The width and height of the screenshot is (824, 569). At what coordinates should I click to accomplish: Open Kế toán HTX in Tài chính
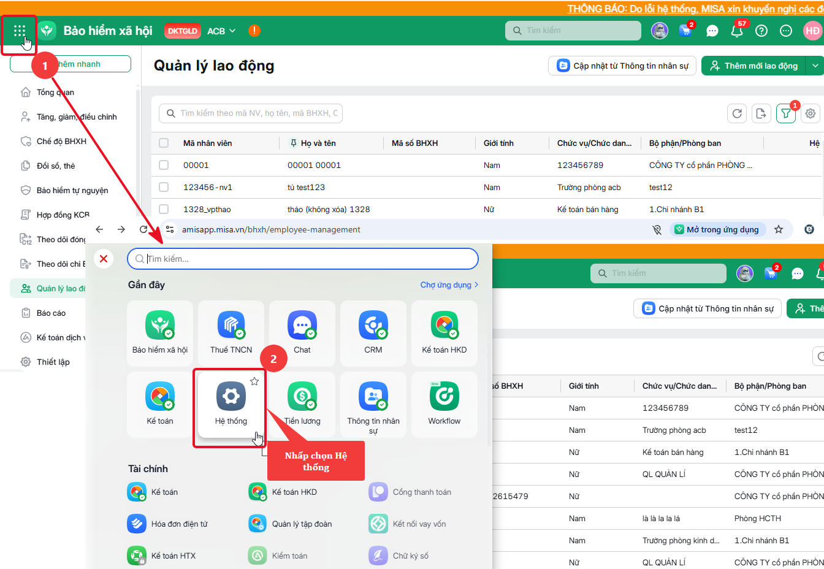[162, 556]
